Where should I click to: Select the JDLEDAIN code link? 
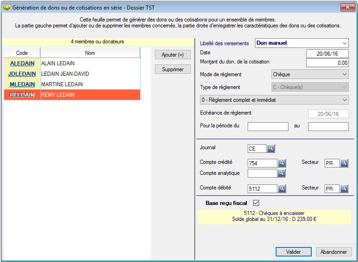pyautogui.click(x=22, y=74)
